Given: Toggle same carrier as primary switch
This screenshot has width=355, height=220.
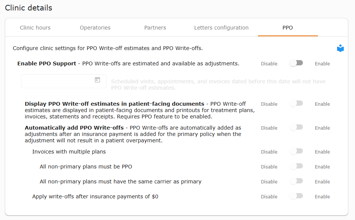Looking at the screenshot, I should tap(296, 181).
